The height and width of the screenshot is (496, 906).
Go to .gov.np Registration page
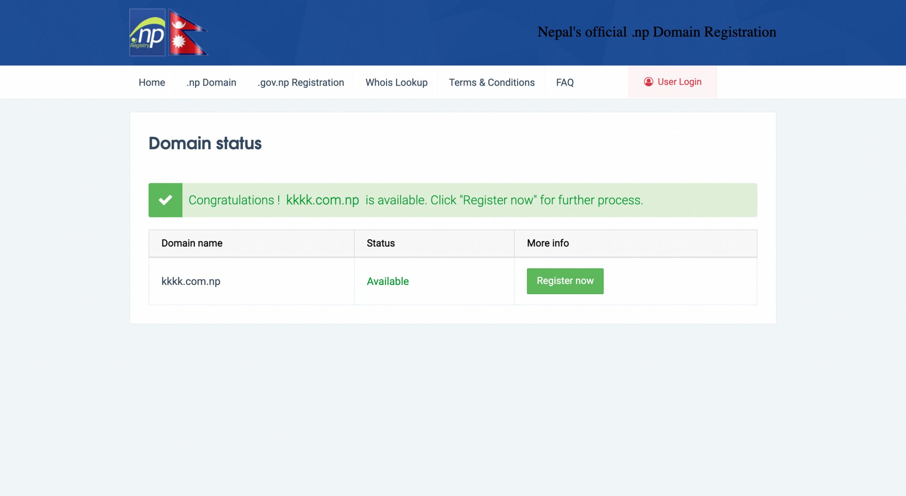click(x=300, y=82)
